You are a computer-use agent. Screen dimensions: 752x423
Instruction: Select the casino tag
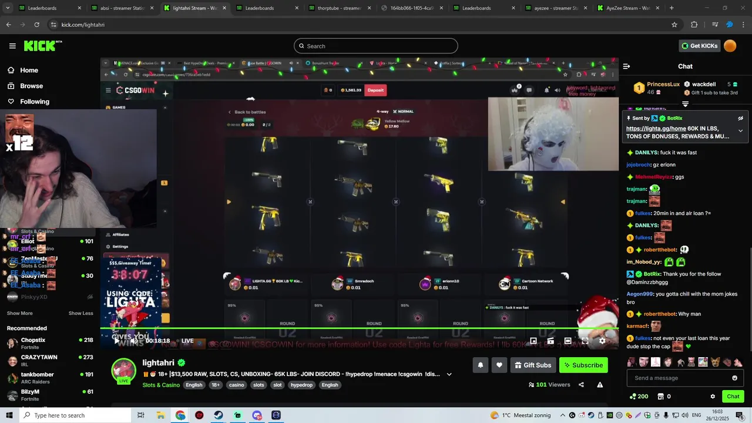click(236, 385)
